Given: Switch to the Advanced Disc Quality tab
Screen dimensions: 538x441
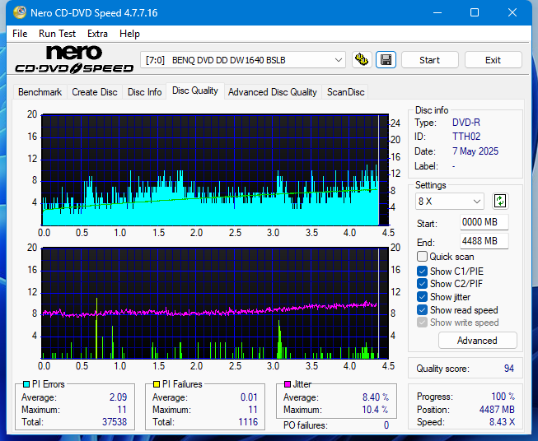Looking at the screenshot, I should coord(272,92).
